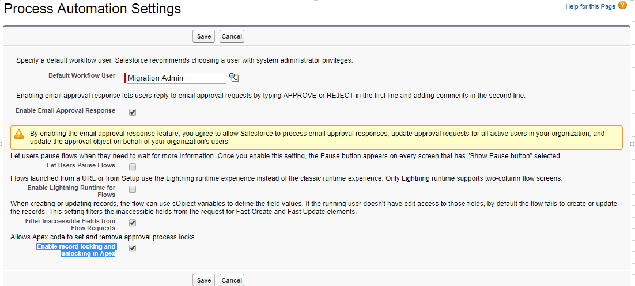Click highlighted Enable record locking label
This screenshot has height=286, width=635.
point(76,250)
